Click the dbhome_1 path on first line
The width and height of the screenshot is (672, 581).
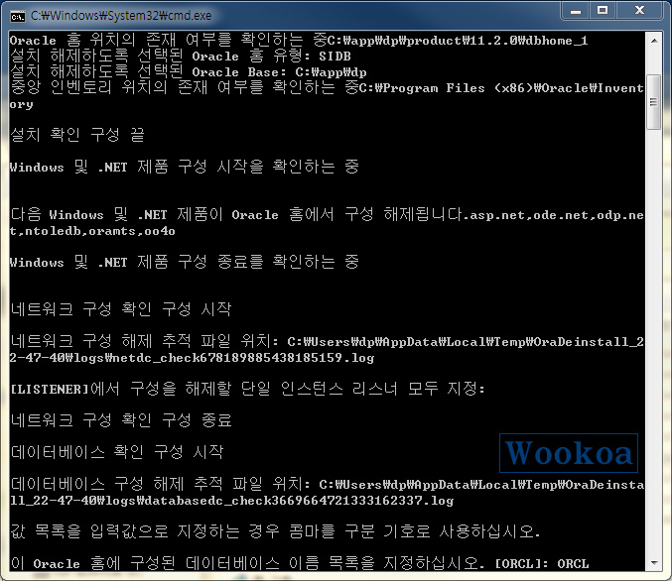coord(458,41)
